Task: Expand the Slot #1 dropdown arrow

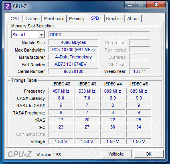Action: coord(41,35)
